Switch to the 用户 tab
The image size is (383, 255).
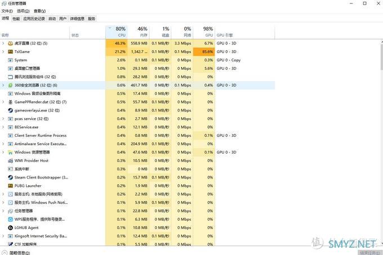(x=63, y=19)
